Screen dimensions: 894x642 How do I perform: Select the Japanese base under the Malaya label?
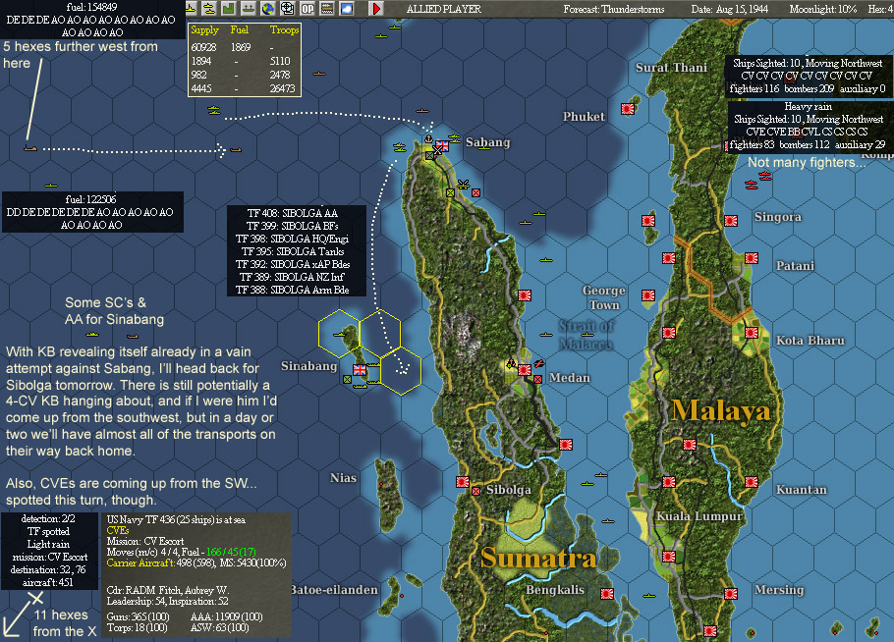click(690, 445)
